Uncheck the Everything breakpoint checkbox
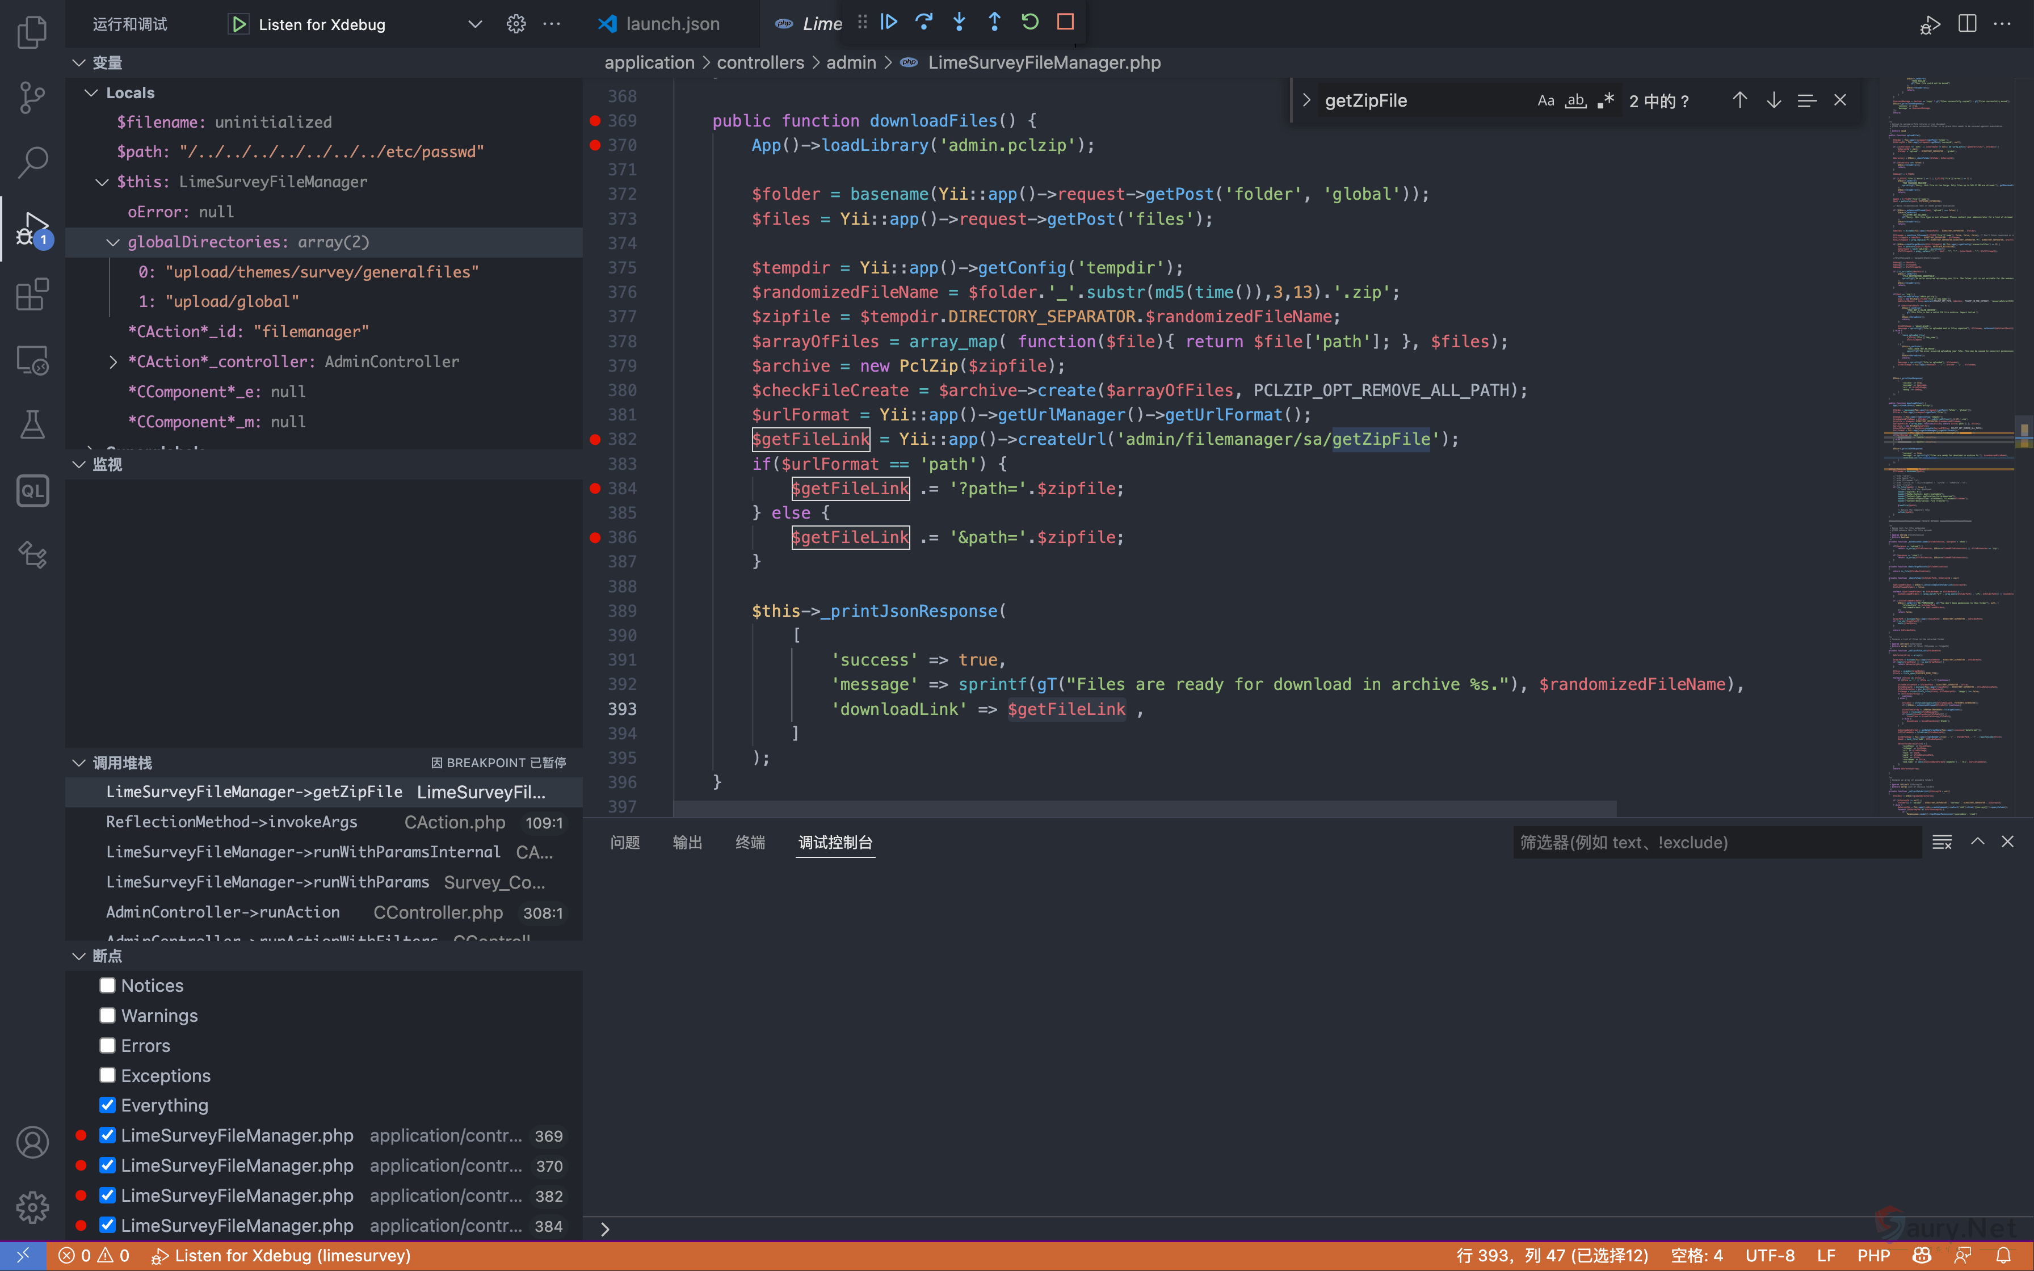The height and width of the screenshot is (1271, 2034). tap(108, 1105)
